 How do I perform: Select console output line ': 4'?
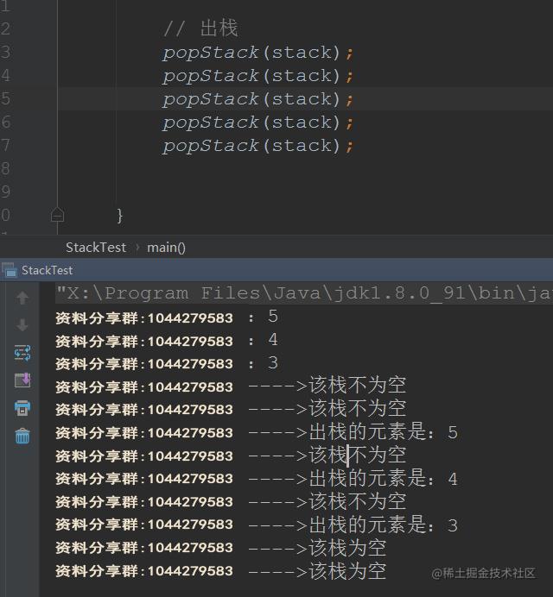[167, 340]
